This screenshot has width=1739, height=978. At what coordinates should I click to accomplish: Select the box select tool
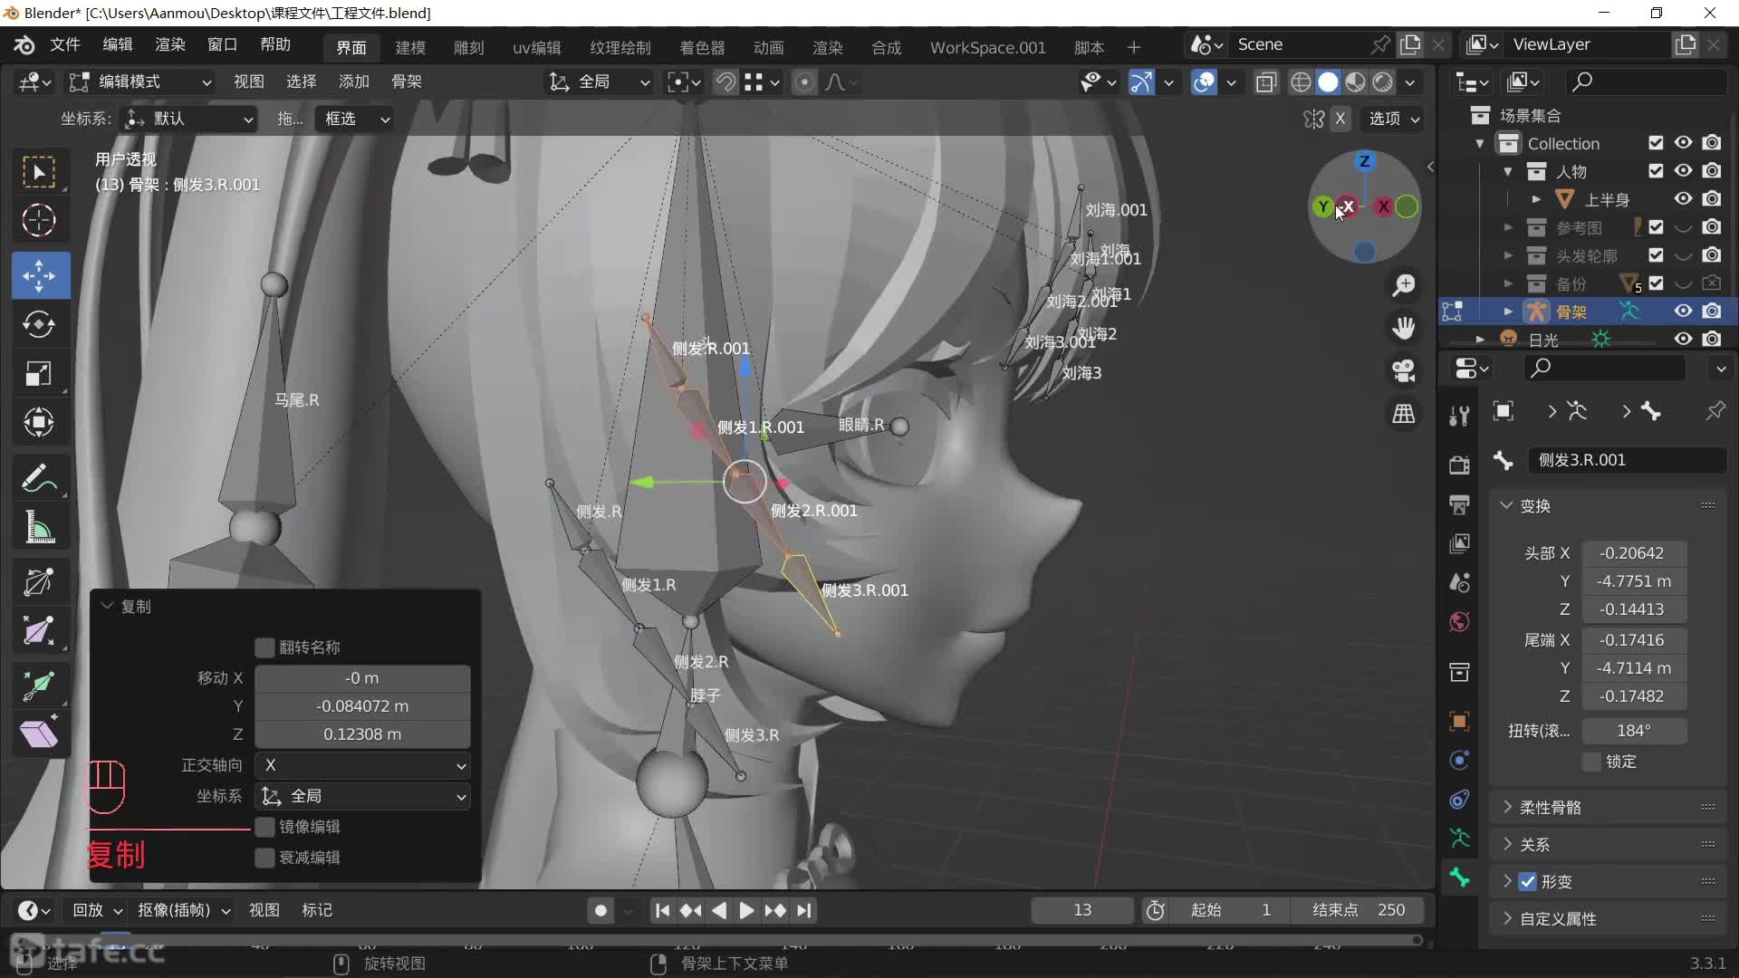pos(39,172)
